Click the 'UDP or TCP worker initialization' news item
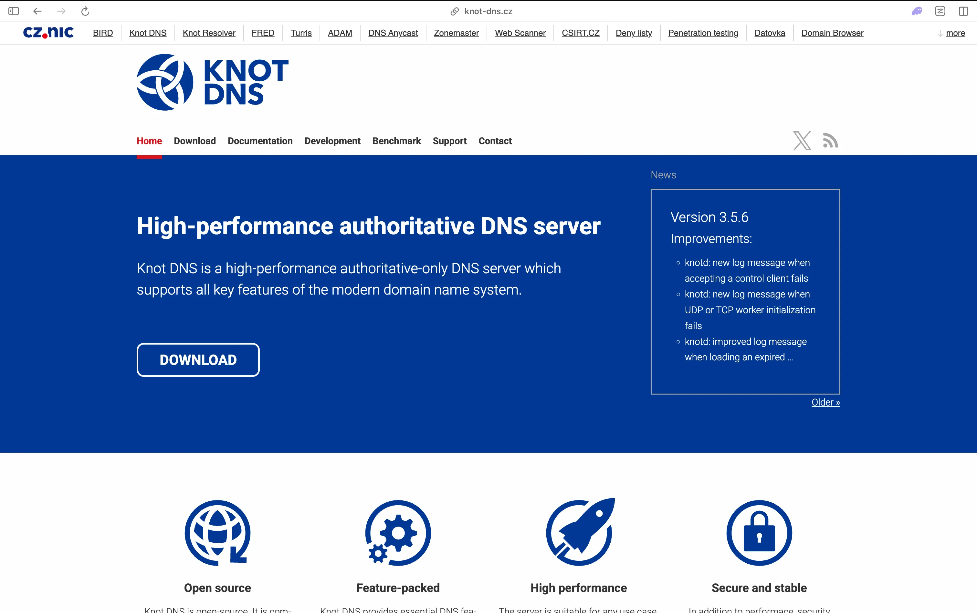The height and width of the screenshot is (613, 977). click(750, 310)
